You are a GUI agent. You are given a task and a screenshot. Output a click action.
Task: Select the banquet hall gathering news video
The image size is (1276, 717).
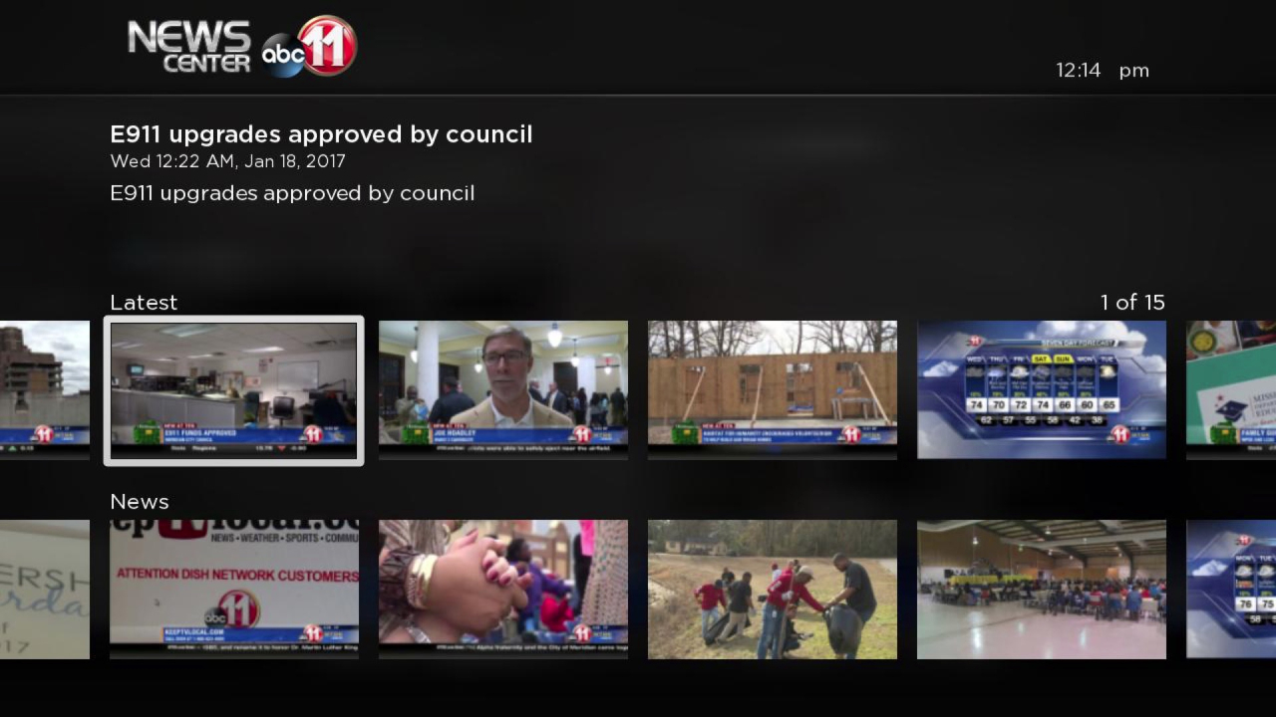pos(1042,590)
